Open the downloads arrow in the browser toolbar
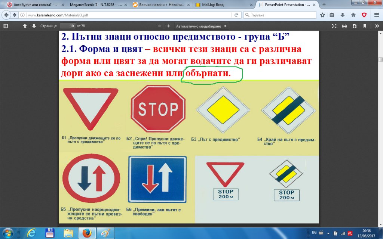Image resolution: width=383 pixels, height=239 pixels. pyautogui.click(x=343, y=15)
